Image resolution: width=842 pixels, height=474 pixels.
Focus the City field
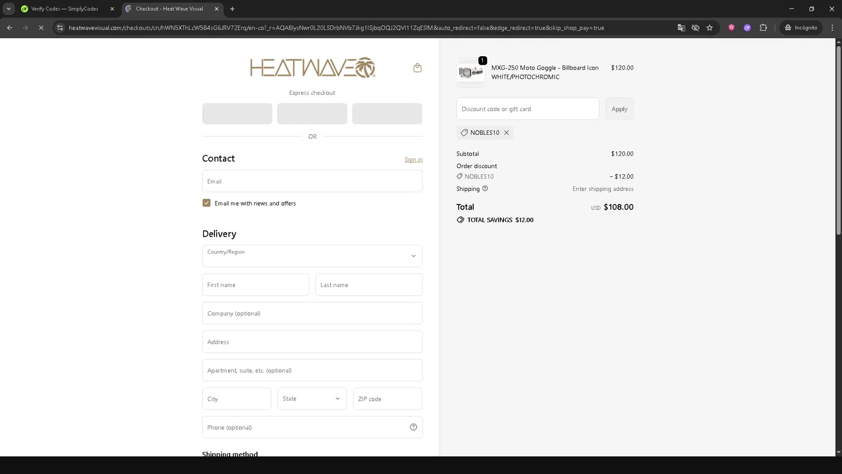coord(237,399)
